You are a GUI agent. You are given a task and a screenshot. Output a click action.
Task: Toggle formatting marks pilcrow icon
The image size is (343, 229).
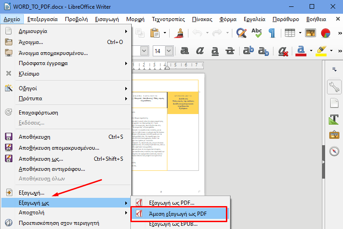pos(272,33)
